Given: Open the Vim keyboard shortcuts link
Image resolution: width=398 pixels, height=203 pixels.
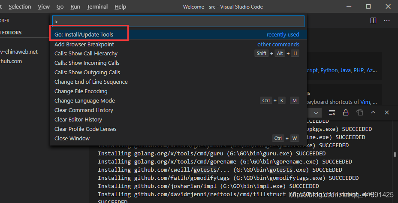Looking at the screenshot, I should pyautogui.click(x=365, y=102).
